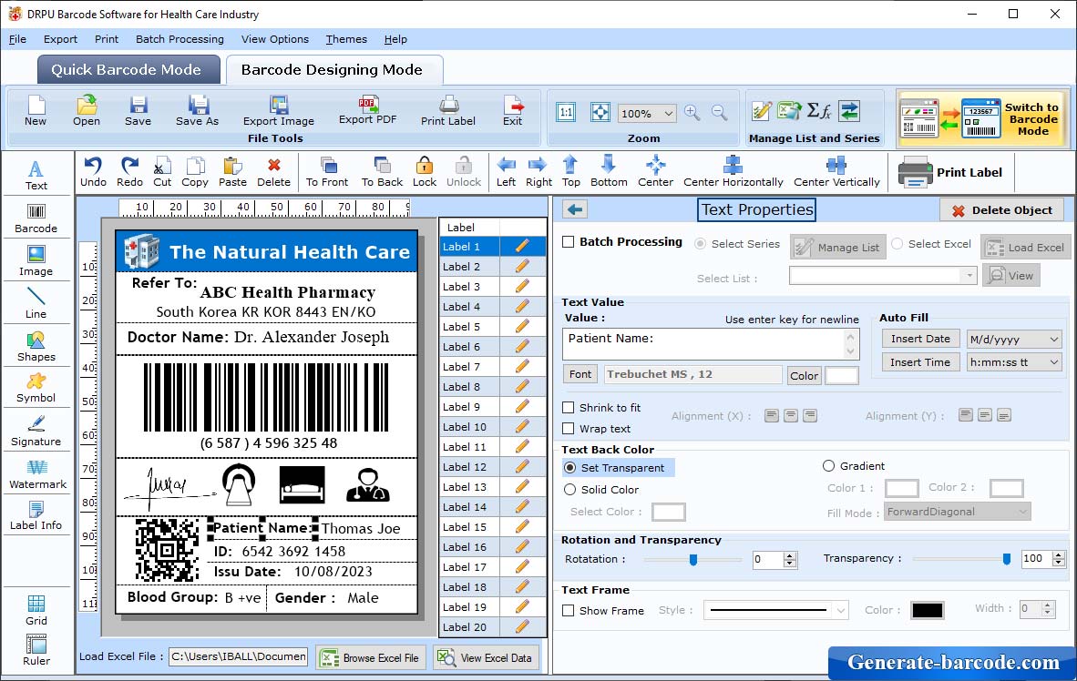Check the Show Frame option
Image resolution: width=1077 pixels, height=681 pixels.
[x=569, y=611]
